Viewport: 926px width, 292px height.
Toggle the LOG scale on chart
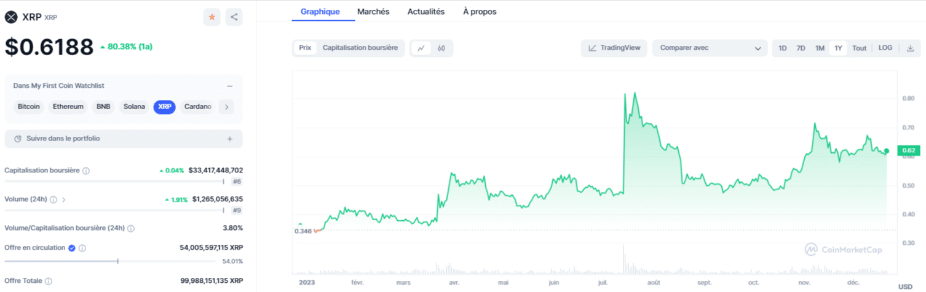[885, 48]
